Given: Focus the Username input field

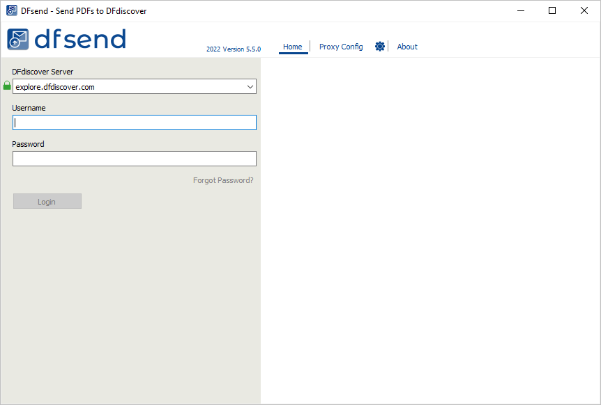Looking at the screenshot, I should tap(135, 122).
